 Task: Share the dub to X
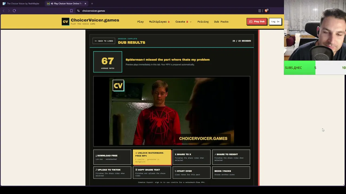point(191,157)
